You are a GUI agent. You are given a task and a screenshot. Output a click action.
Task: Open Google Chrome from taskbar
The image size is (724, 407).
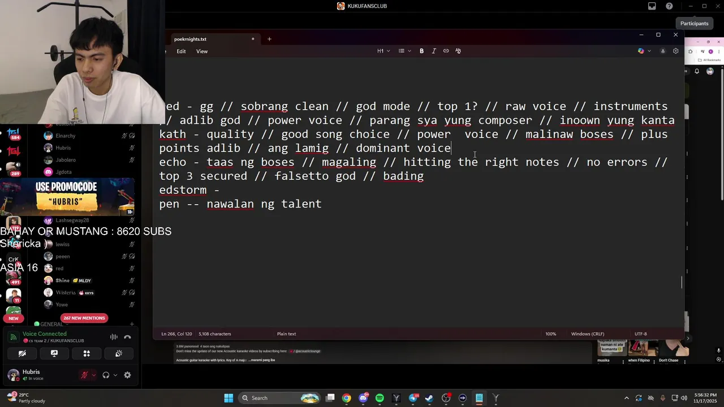pos(346,398)
